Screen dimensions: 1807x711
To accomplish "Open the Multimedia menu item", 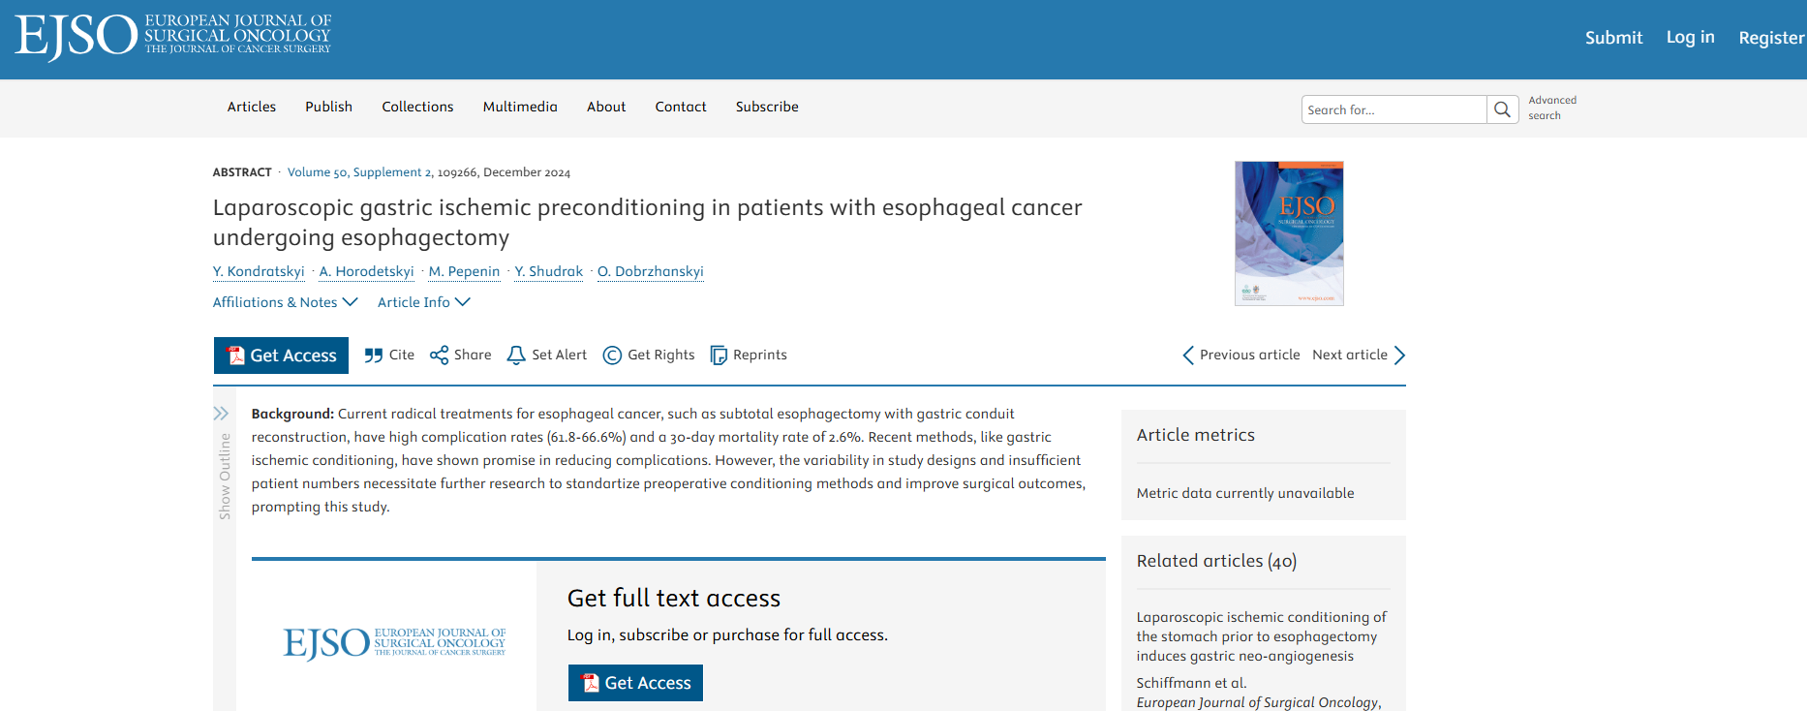I will pos(520,107).
